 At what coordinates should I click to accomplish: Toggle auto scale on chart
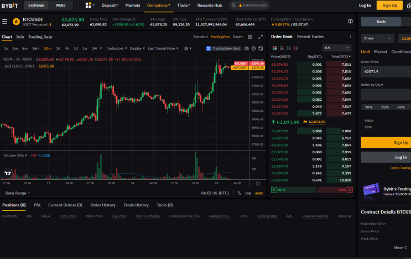[259, 193]
